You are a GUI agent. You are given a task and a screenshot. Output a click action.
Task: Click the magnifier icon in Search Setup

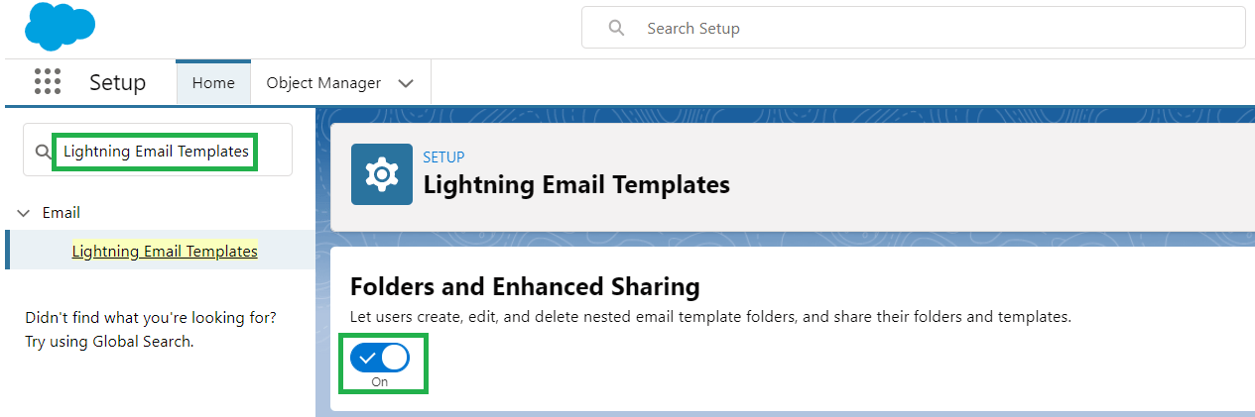(617, 28)
